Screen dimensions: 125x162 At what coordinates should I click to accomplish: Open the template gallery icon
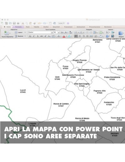point(6,23)
